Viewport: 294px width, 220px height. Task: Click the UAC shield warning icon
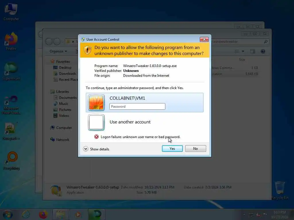(87, 50)
